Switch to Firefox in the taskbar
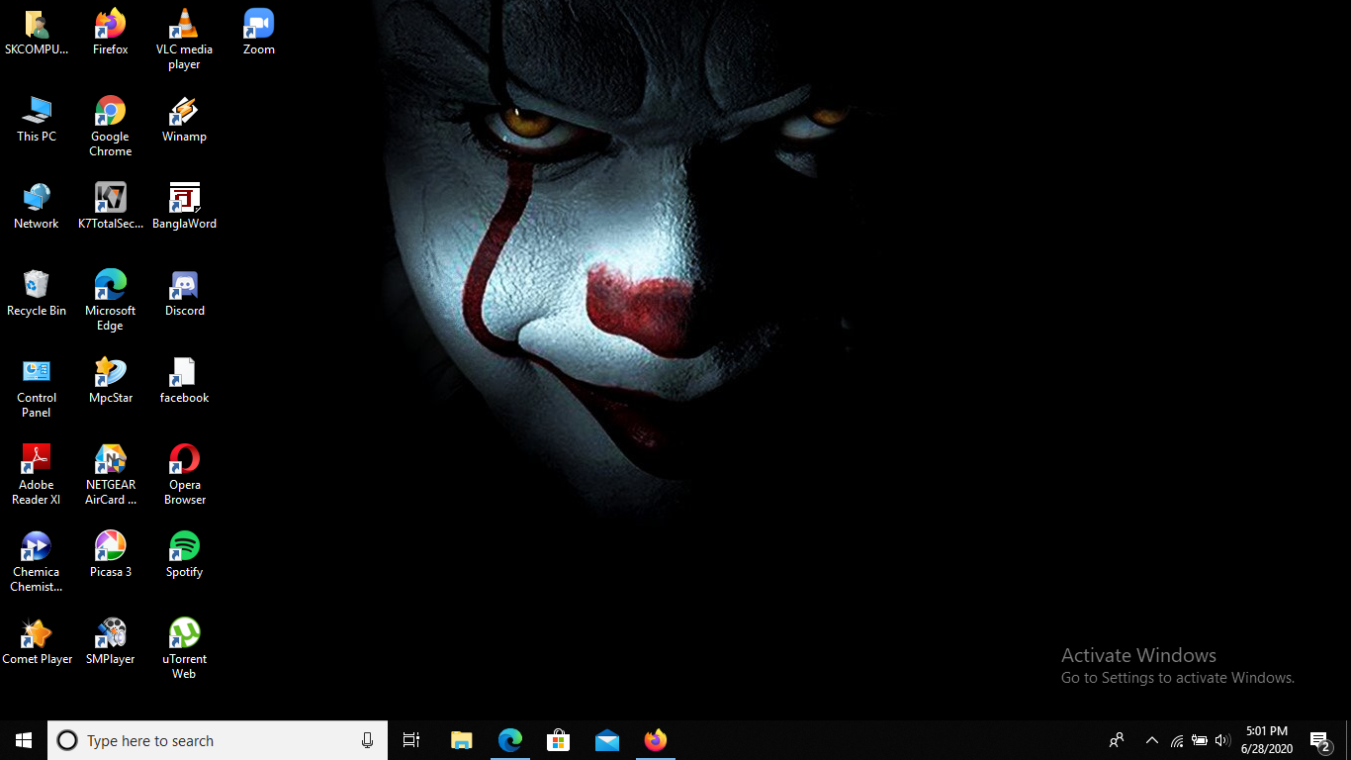Image resolution: width=1351 pixels, height=760 pixels. coord(655,740)
